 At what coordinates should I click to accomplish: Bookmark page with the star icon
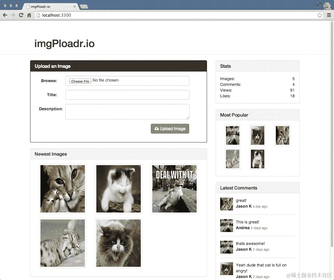click(319, 15)
